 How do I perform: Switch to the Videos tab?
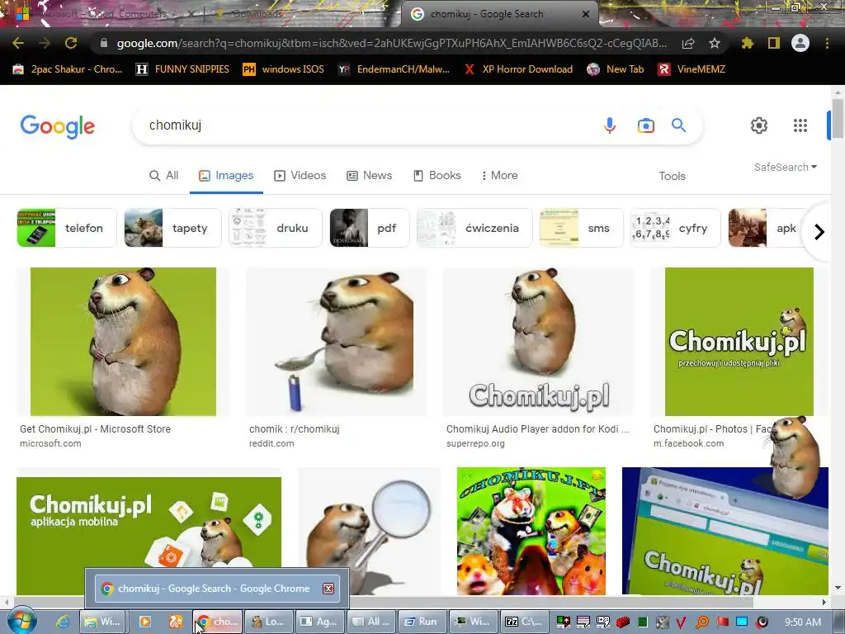coord(300,175)
